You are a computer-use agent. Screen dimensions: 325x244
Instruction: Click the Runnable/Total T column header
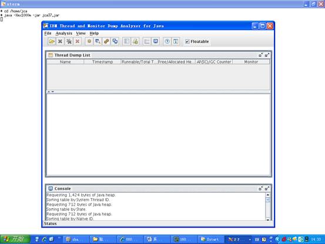tap(139, 62)
